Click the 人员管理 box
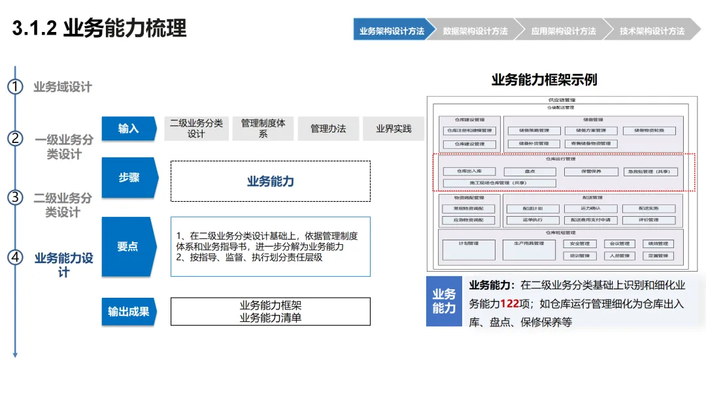 coord(619,256)
